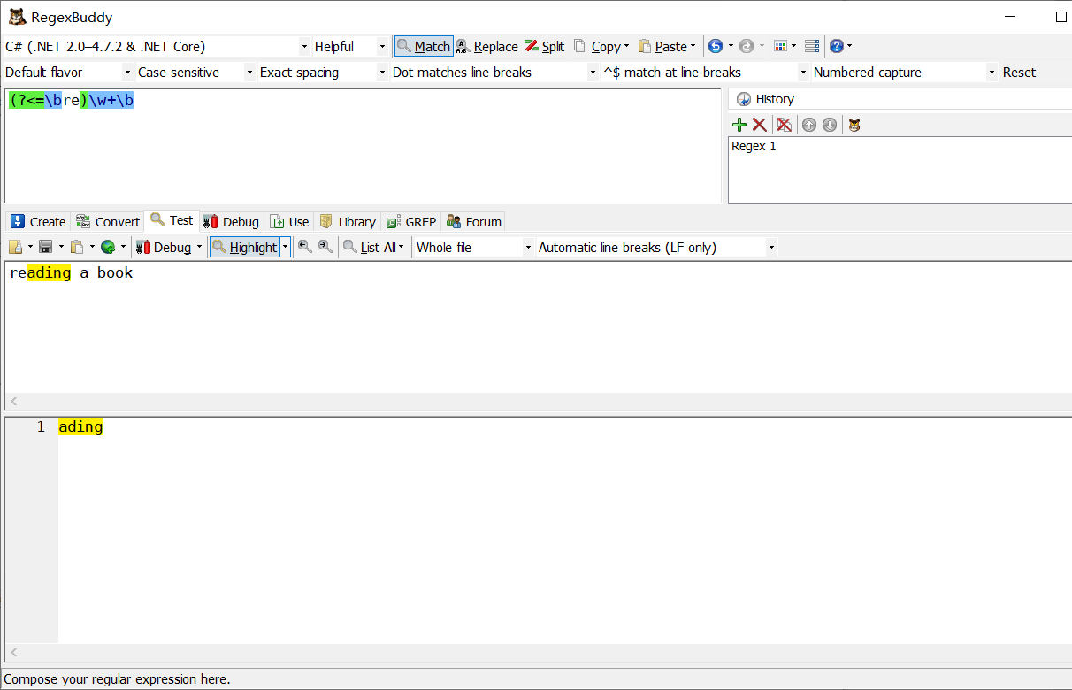
Task: Switch to the Debug tab
Action: (231, 221)
